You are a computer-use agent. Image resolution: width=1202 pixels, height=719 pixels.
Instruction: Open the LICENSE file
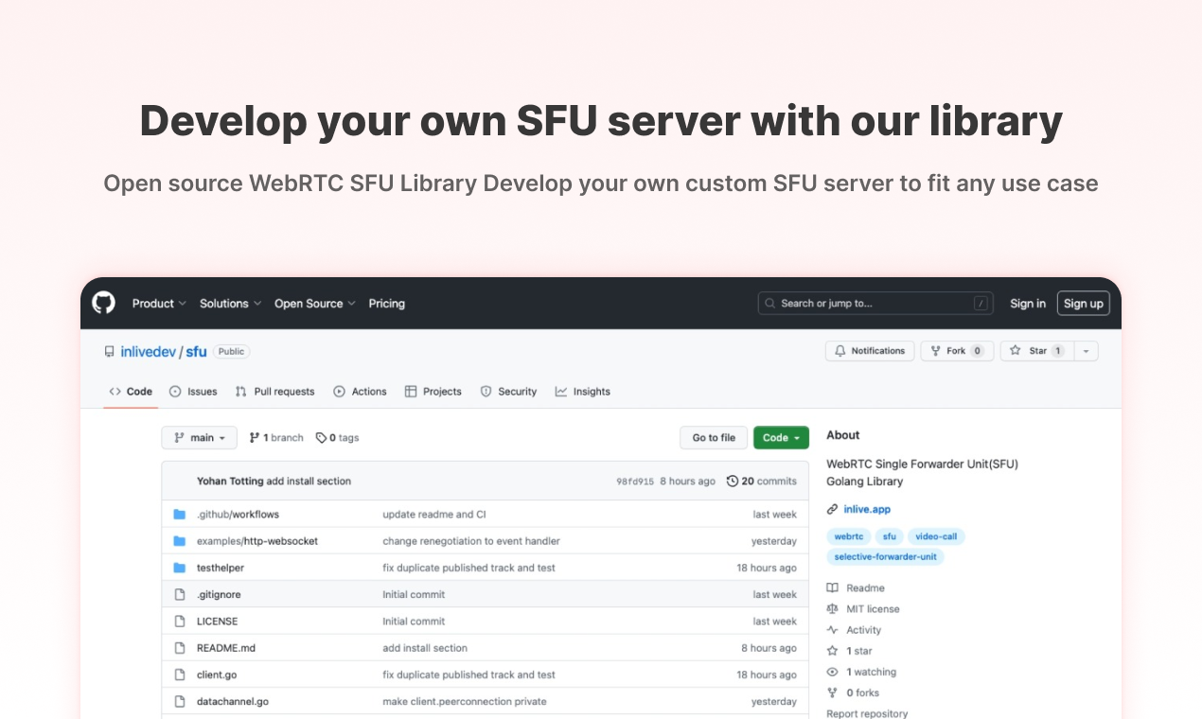[217, 622]
